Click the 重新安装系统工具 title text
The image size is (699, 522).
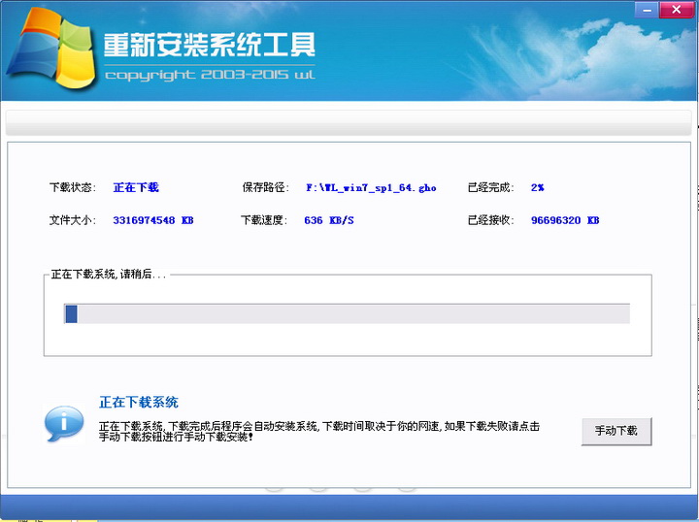point(208,45)
